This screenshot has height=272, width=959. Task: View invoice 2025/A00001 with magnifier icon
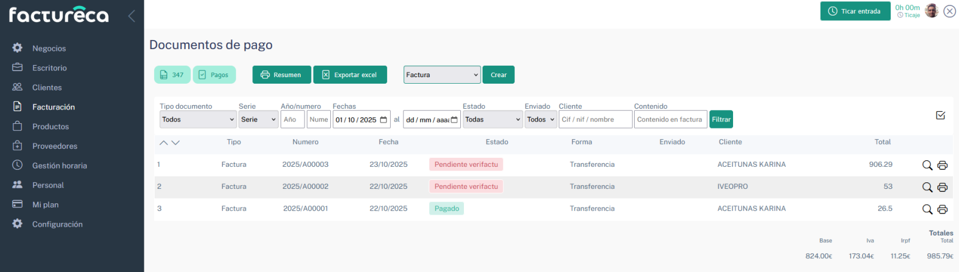(927, 209)
